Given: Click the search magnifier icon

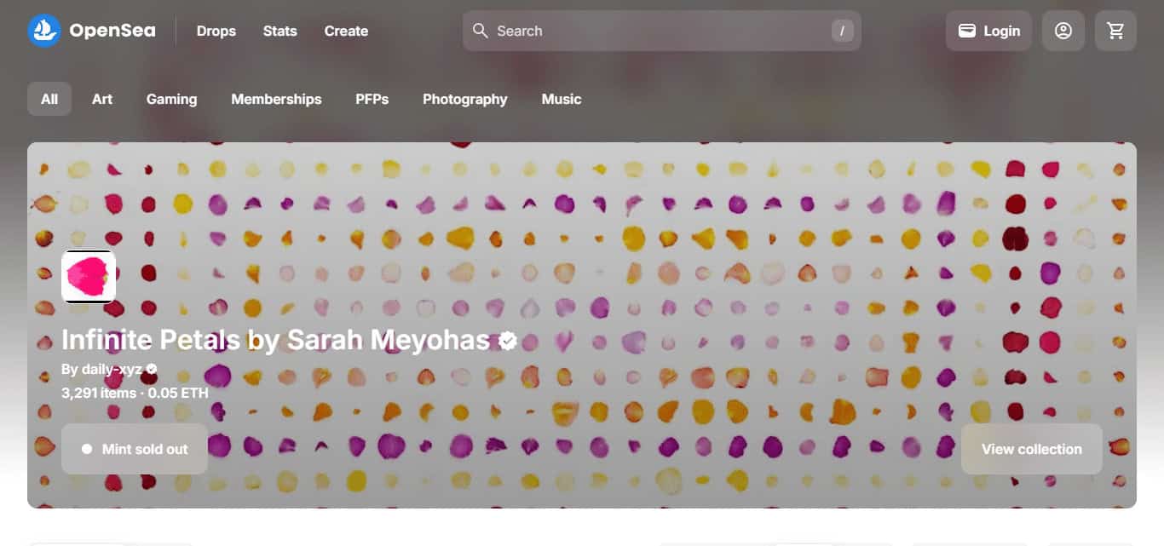Looking at the screenshot, I should 481,31.
